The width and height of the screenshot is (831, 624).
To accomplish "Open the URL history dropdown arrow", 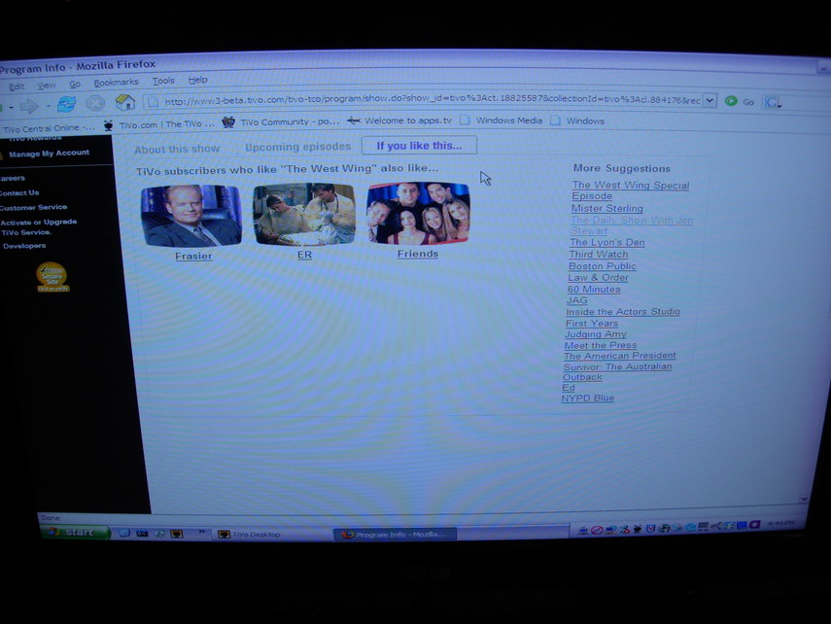I will coord(710,100).
